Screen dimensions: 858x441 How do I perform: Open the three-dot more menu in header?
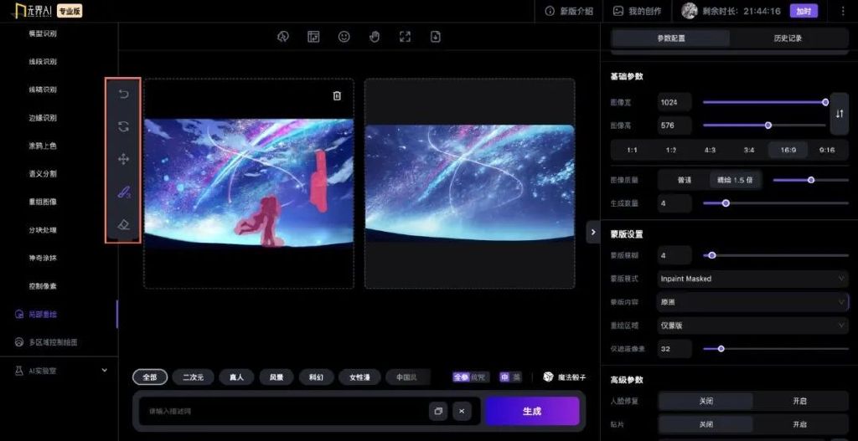pos(843,11)
